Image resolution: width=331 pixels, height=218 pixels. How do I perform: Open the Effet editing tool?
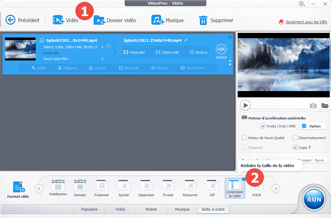point(39,68)
